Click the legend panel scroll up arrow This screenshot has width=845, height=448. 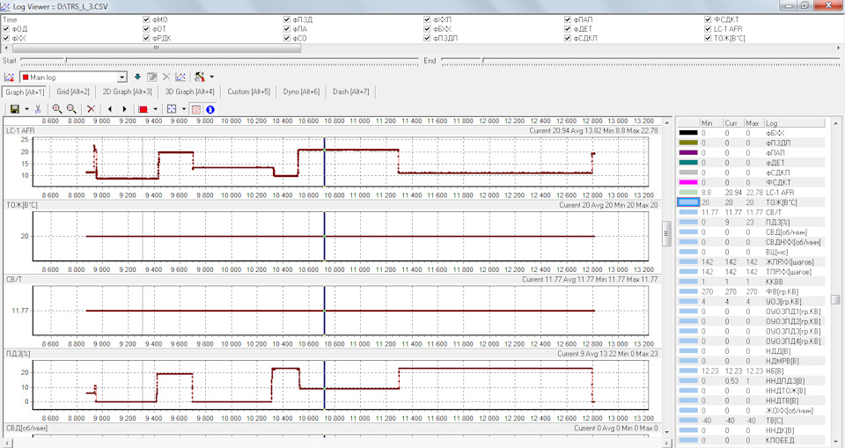pos(835,122)
